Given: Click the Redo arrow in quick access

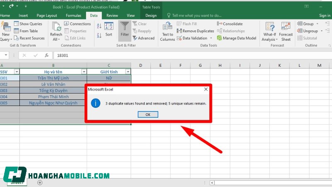Looking at the screenshot, I should 11,6.
